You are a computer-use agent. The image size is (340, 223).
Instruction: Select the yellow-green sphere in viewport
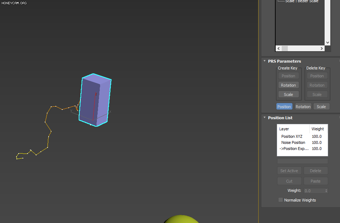point(182,219)
